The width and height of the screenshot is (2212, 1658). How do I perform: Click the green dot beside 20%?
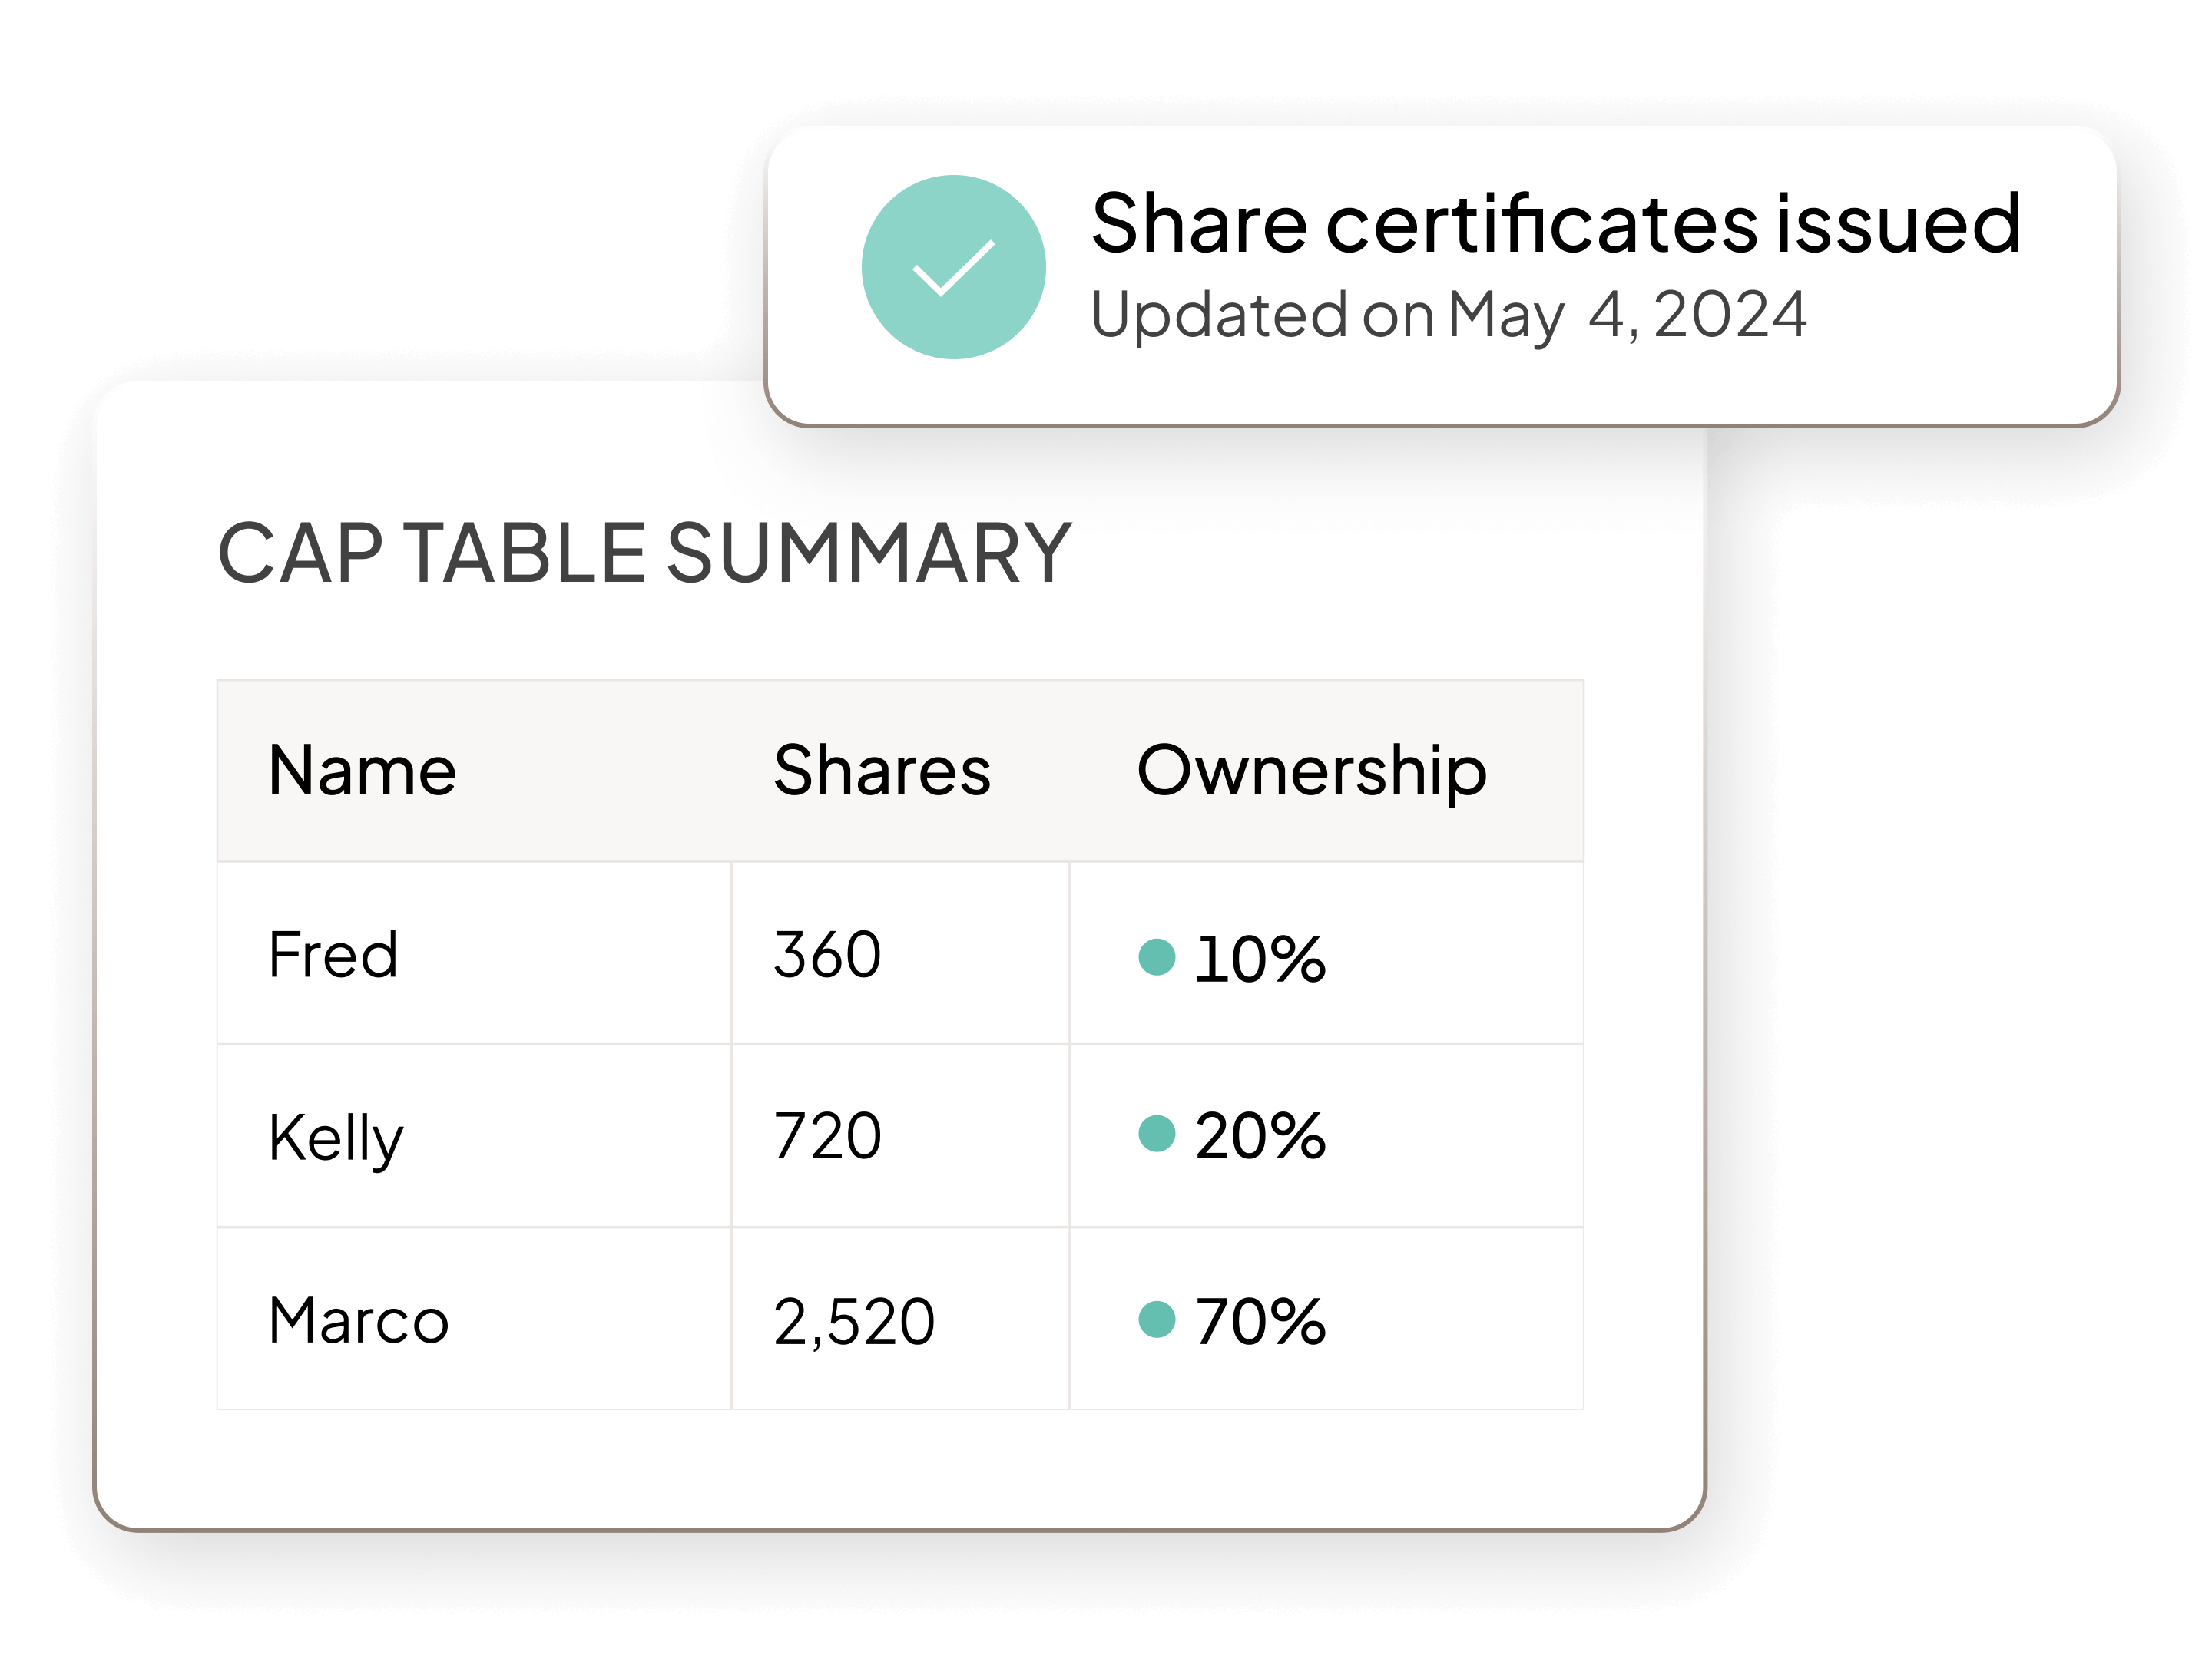pos(1156,1133)
